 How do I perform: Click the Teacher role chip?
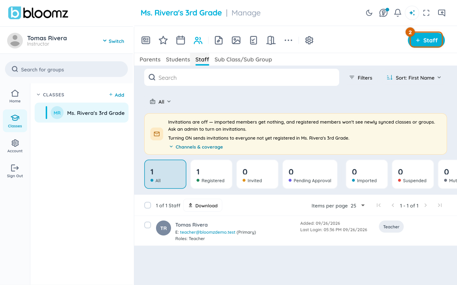tap(391, 227)
